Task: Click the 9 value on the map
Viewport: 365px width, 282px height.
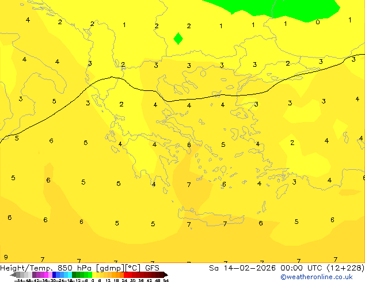Action: coord(6,257)
